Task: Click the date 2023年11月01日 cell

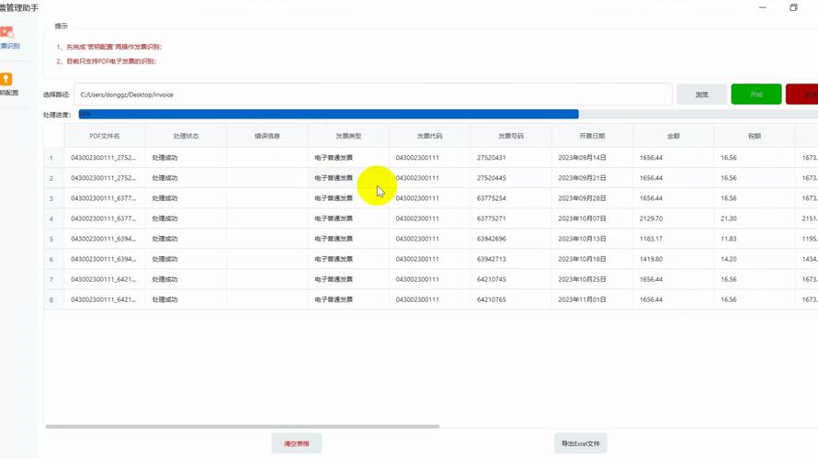Action: [x=592, y=299]
